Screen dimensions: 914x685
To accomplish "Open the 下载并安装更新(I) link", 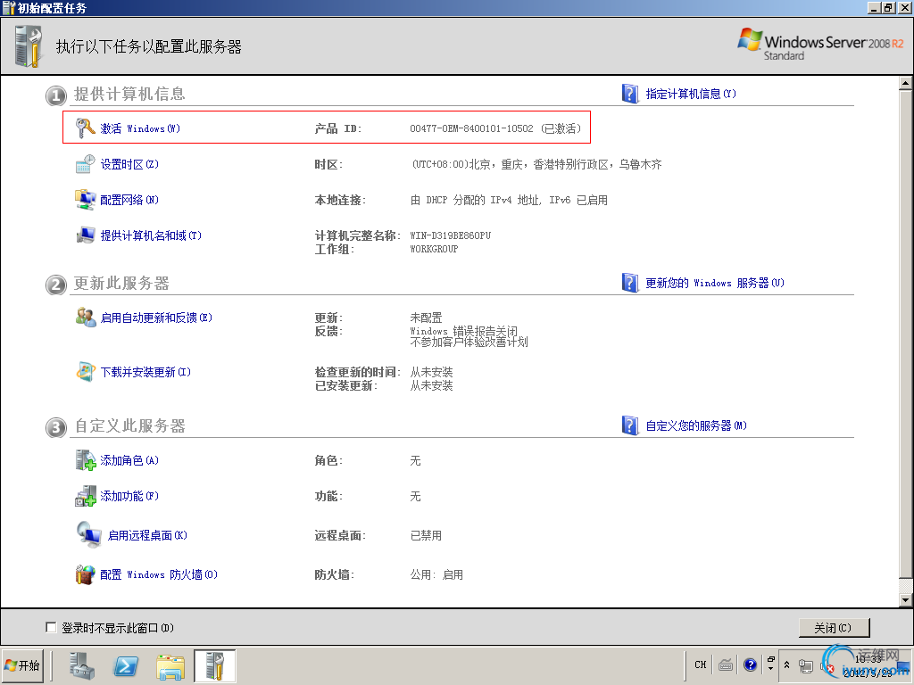I will (x=145, y=372).
